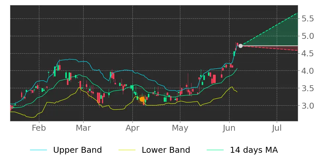Click the 5.5 y-axis value
The width and height of the screenshot is (321, 160).
click(308, 19)
